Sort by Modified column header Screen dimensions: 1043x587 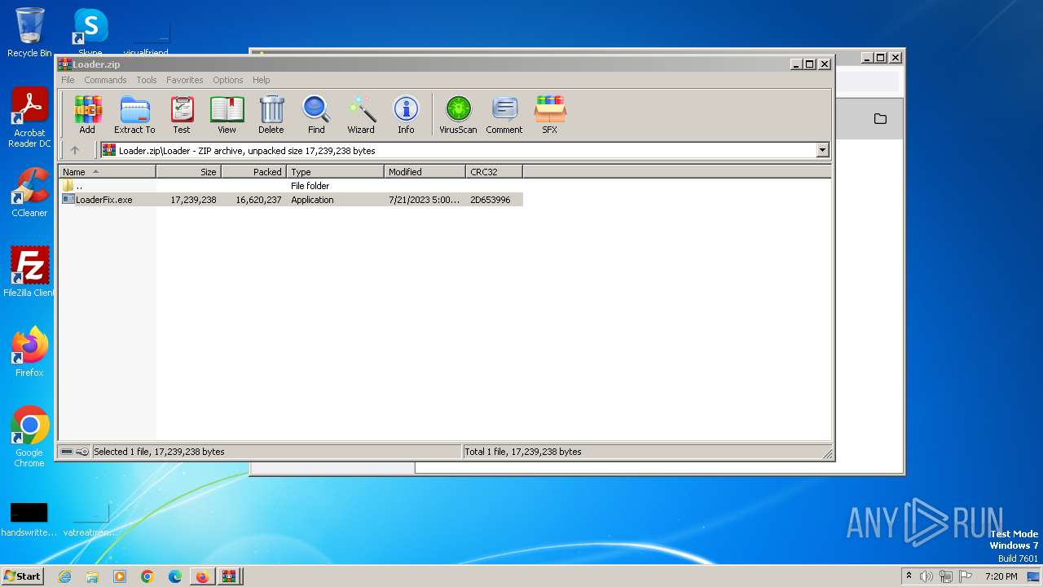click(x=425, y=172)
